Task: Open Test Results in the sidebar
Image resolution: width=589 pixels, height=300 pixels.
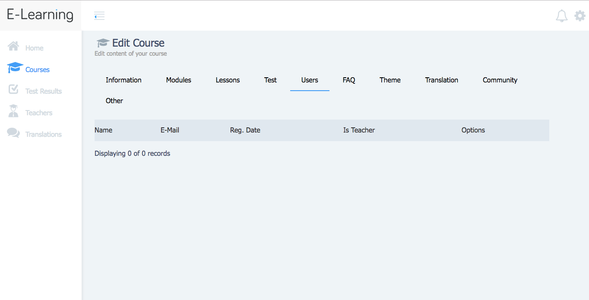Action: pos(44,91)
